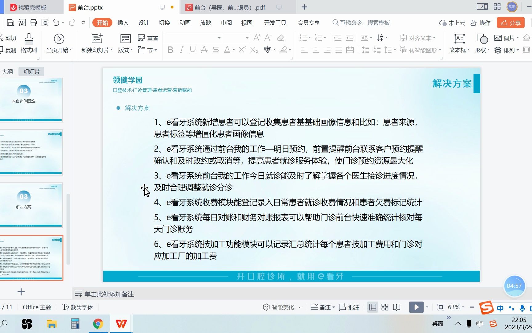Click the Smart Beautify (智能美化) button
The width and height of the screenshot is (532, 333).
coord(282,307)
